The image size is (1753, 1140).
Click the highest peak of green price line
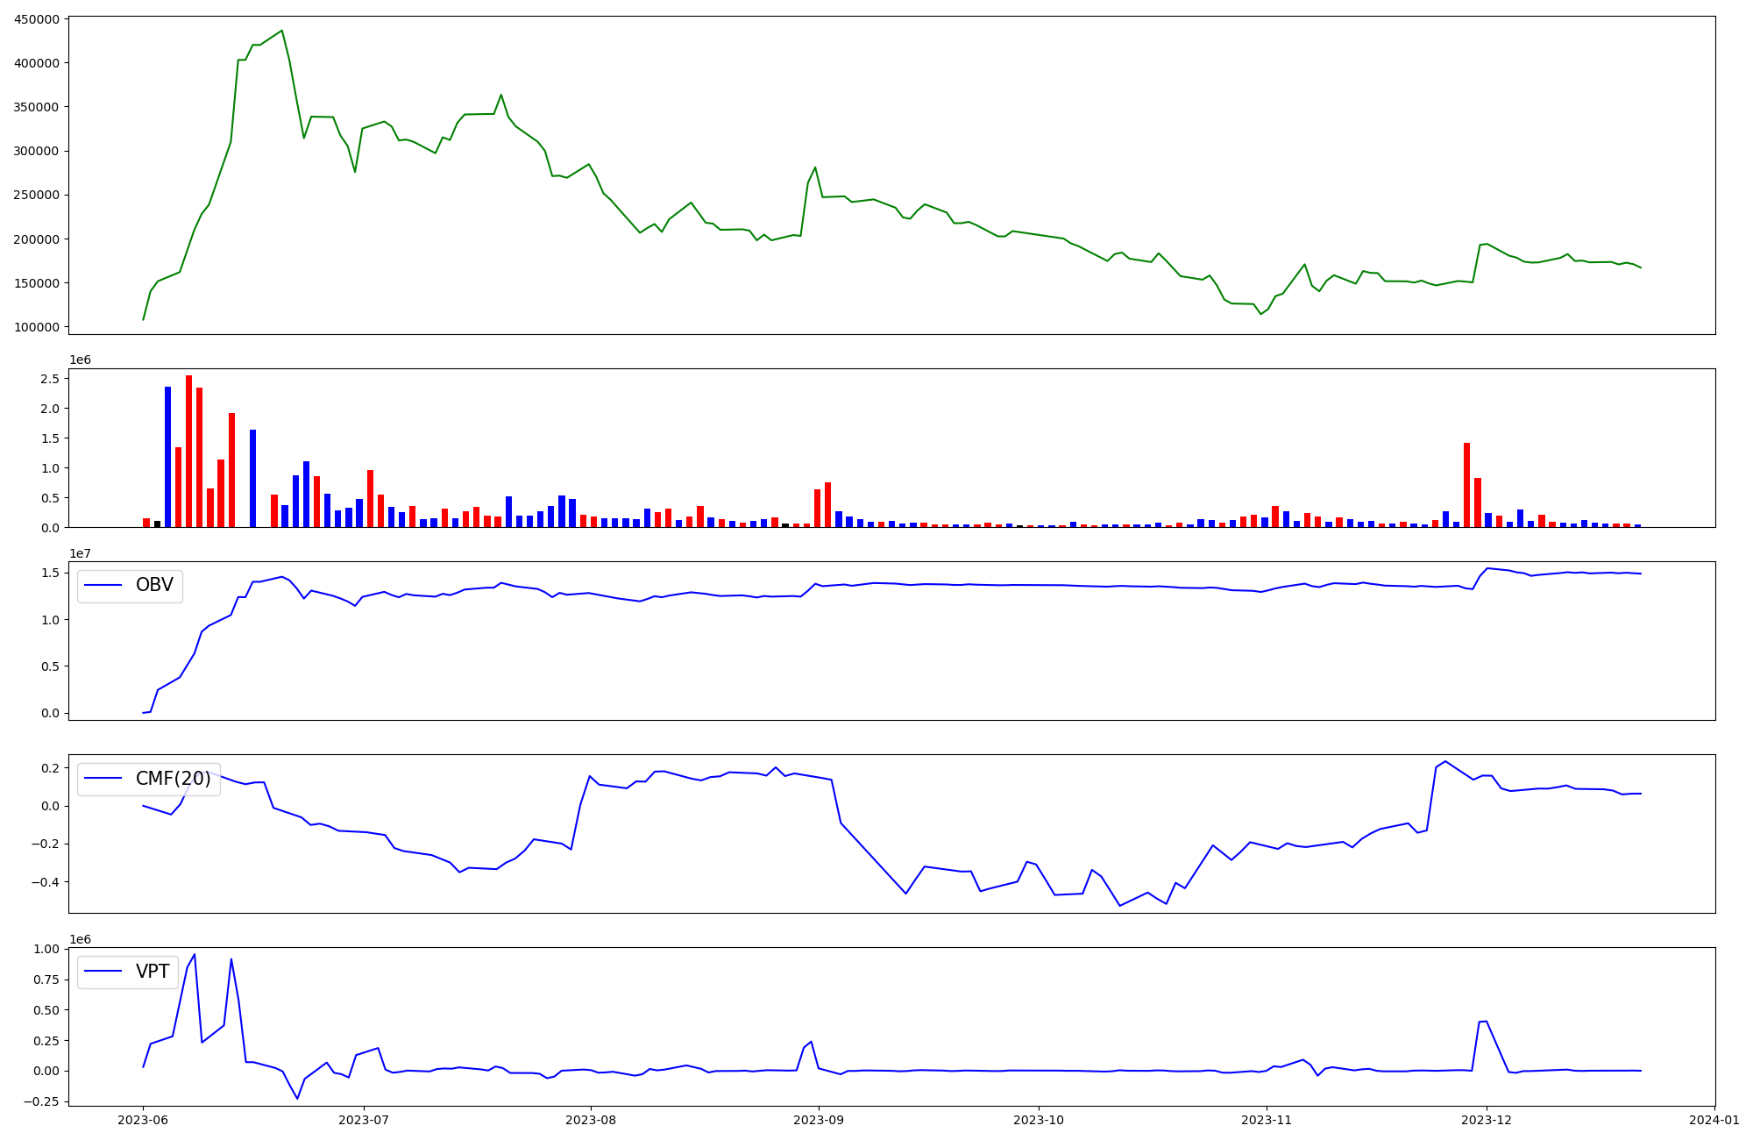[x=281, y=31]
